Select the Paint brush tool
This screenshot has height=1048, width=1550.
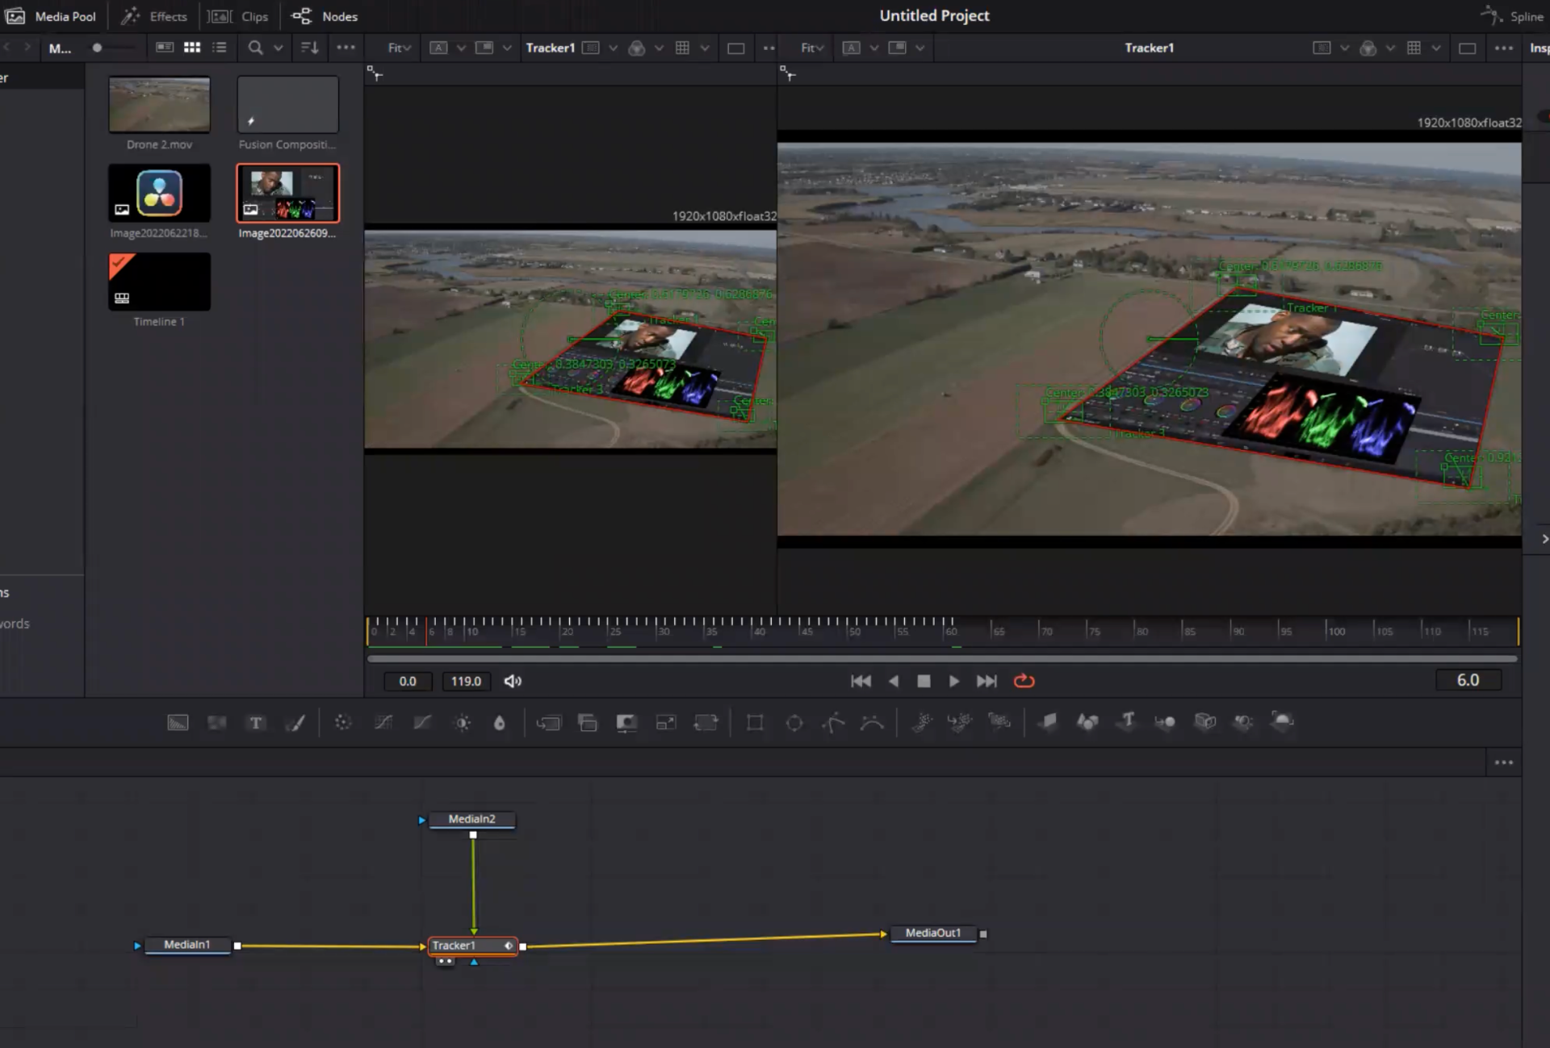295,723
